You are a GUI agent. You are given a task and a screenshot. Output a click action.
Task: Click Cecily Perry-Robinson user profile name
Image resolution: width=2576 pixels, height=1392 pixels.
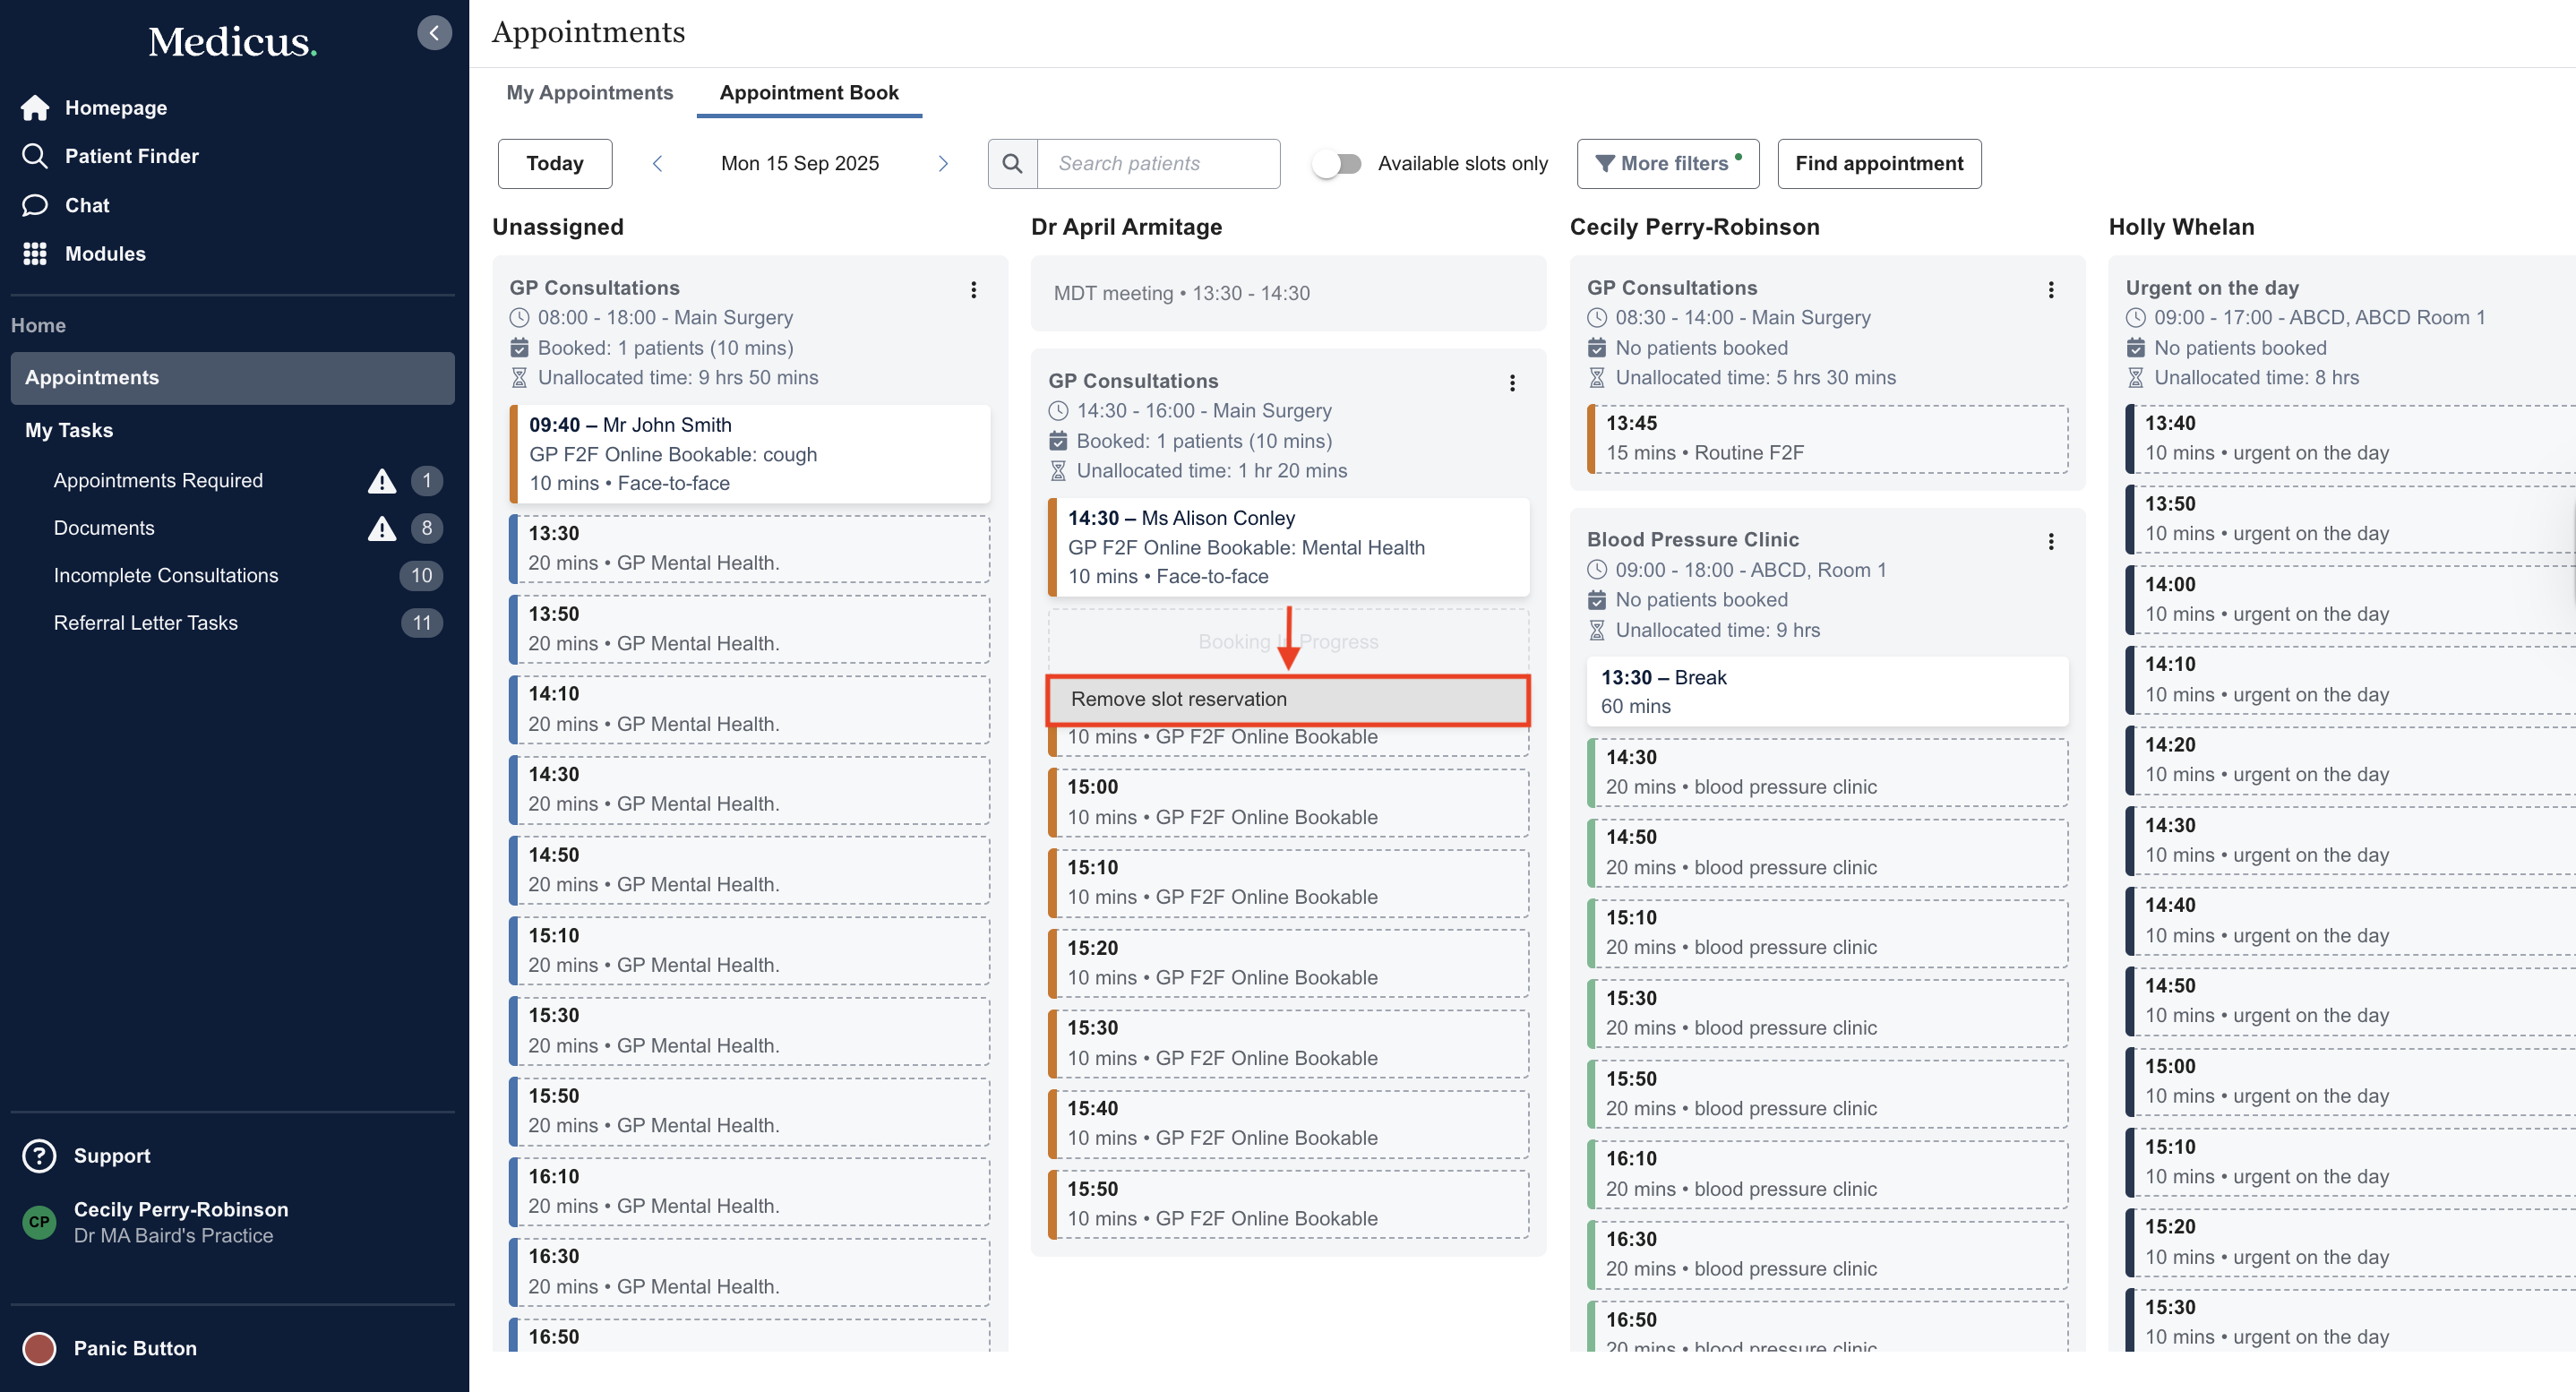(181, 1209)
